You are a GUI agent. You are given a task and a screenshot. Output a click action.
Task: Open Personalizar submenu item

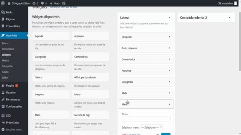click(x=8, y=49)
